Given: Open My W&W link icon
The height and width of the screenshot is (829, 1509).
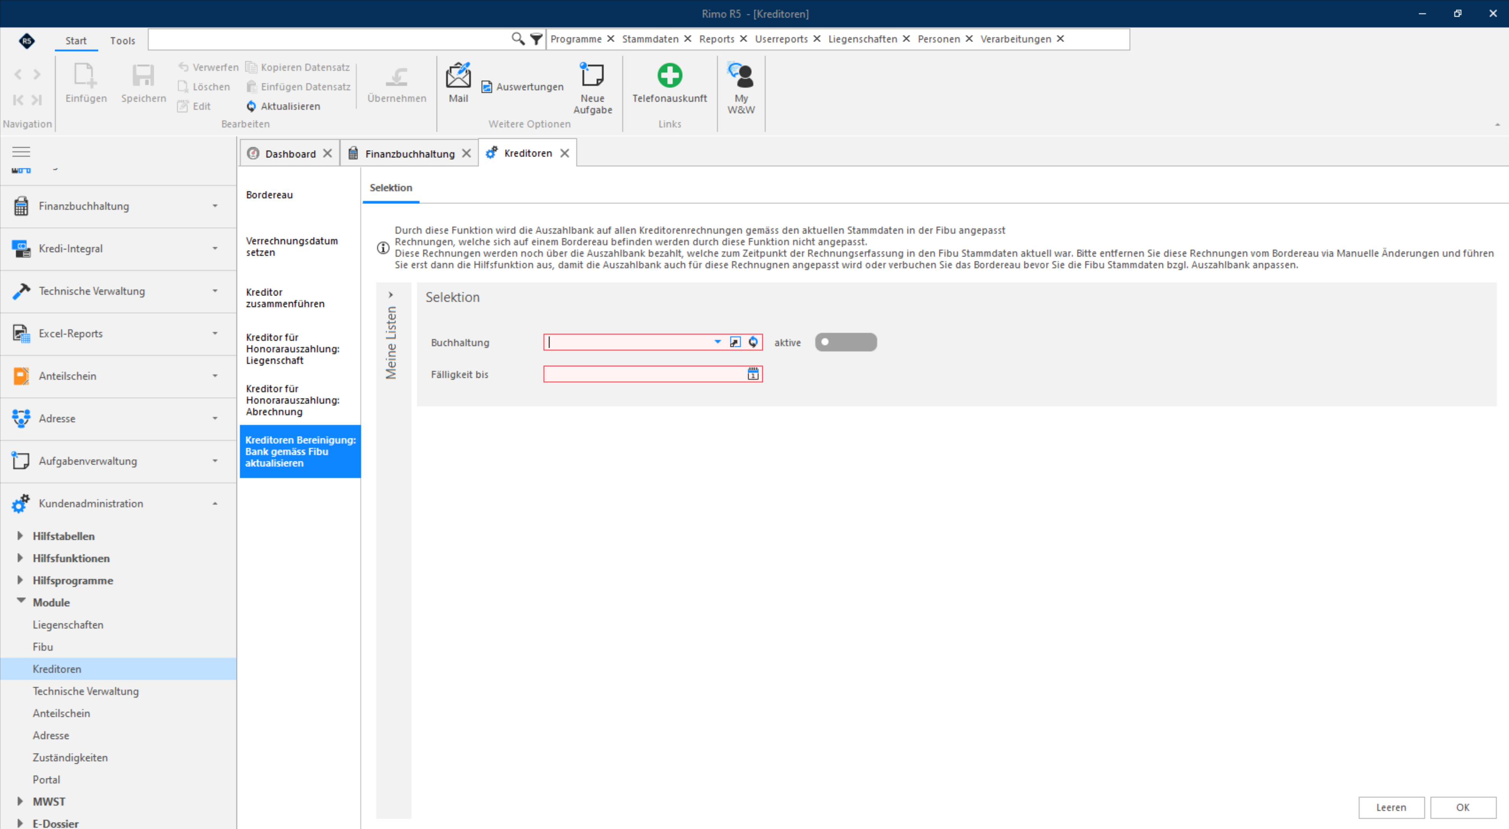Looking at the screenshot, I should pos(741,75).
